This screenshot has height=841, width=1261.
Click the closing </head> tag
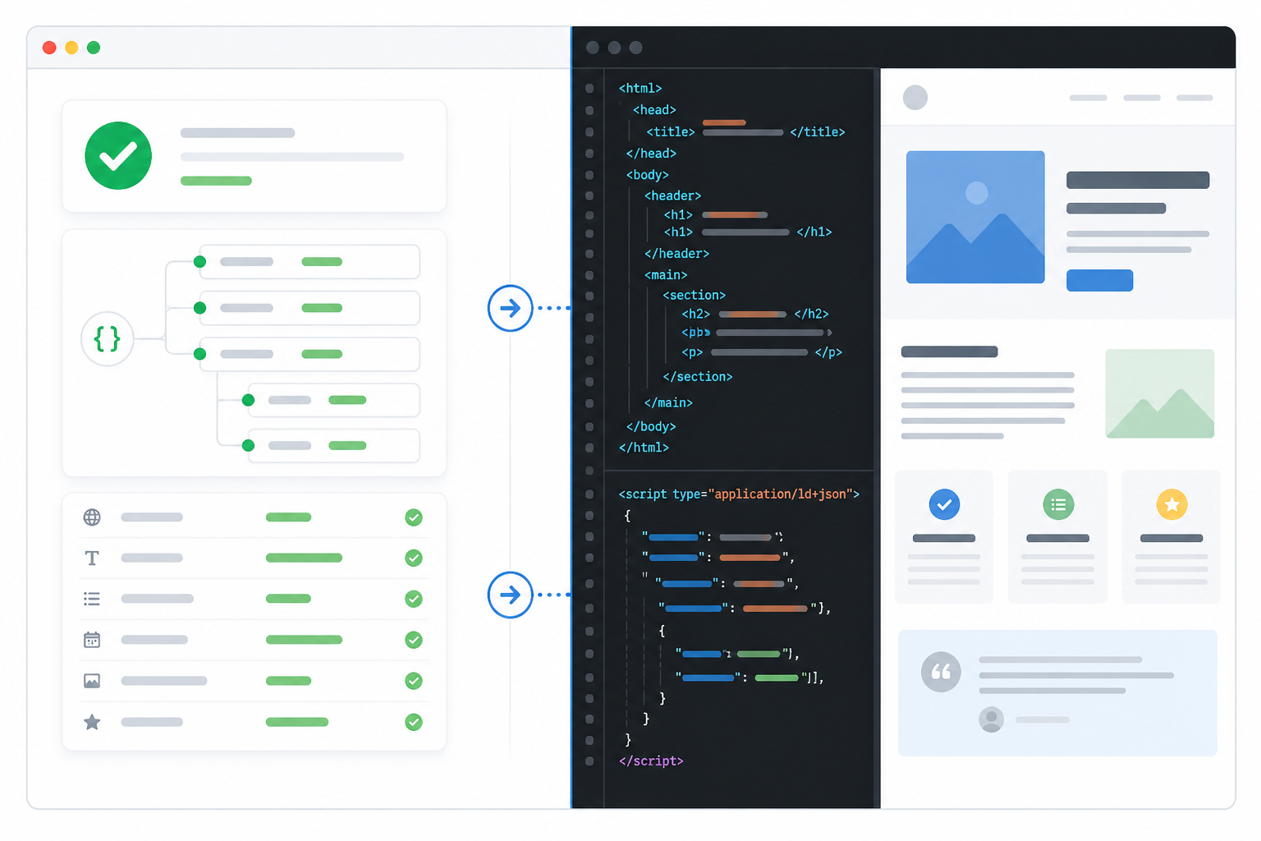(651, 154)
